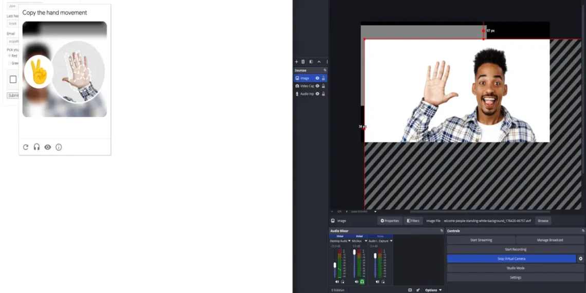The width and height of the screenshot is (586, 293).
Task: Toggle Audio Input Capture monitoring headphone icon
Action: pyautogui.click(x=382, y=282)
